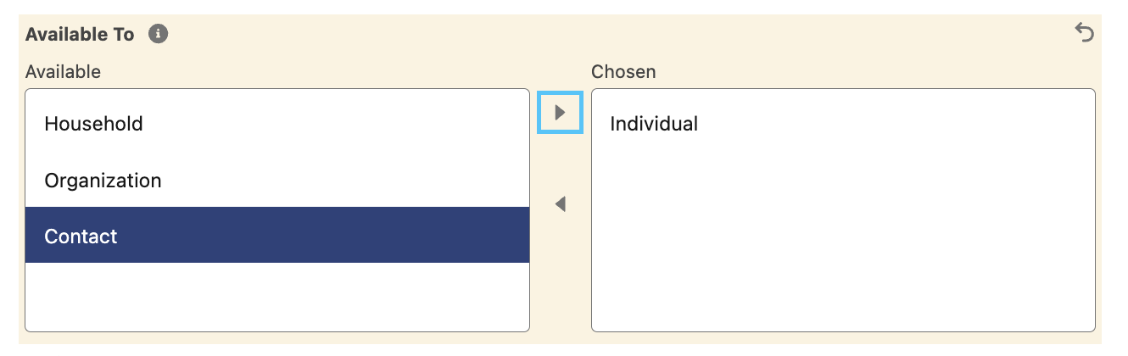This screenshot has width=1128, height=356.
Task: Highlight the Individual option
Action: click(x=843, y=124)
